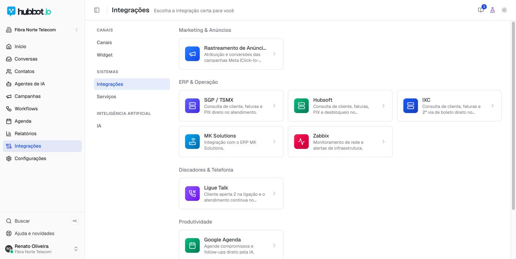Click the Fibra Norte Telecom building icon
516x259 pixels.
click(9, 30)
